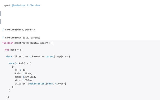The height and width of the screenshot is (100, 160).
Task: Click the 'size: c.Valor,' property line
Action: tap(24, 80)
